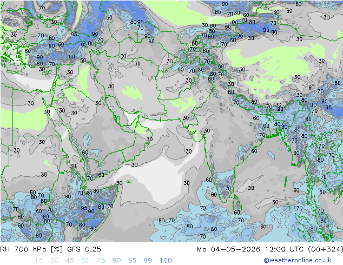
Task: Click legend value 100
Action: (x=166, y=261)
